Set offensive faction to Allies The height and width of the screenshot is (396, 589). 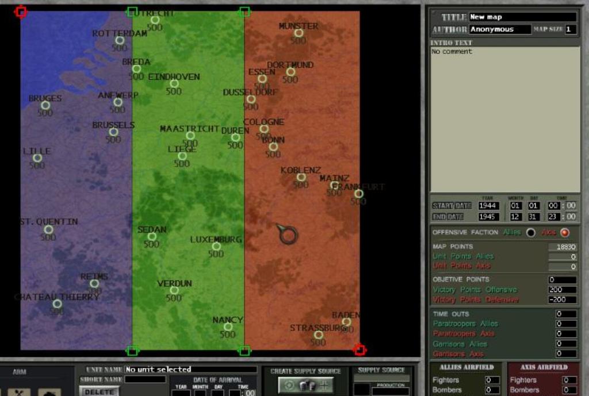(x=530, y=233)
